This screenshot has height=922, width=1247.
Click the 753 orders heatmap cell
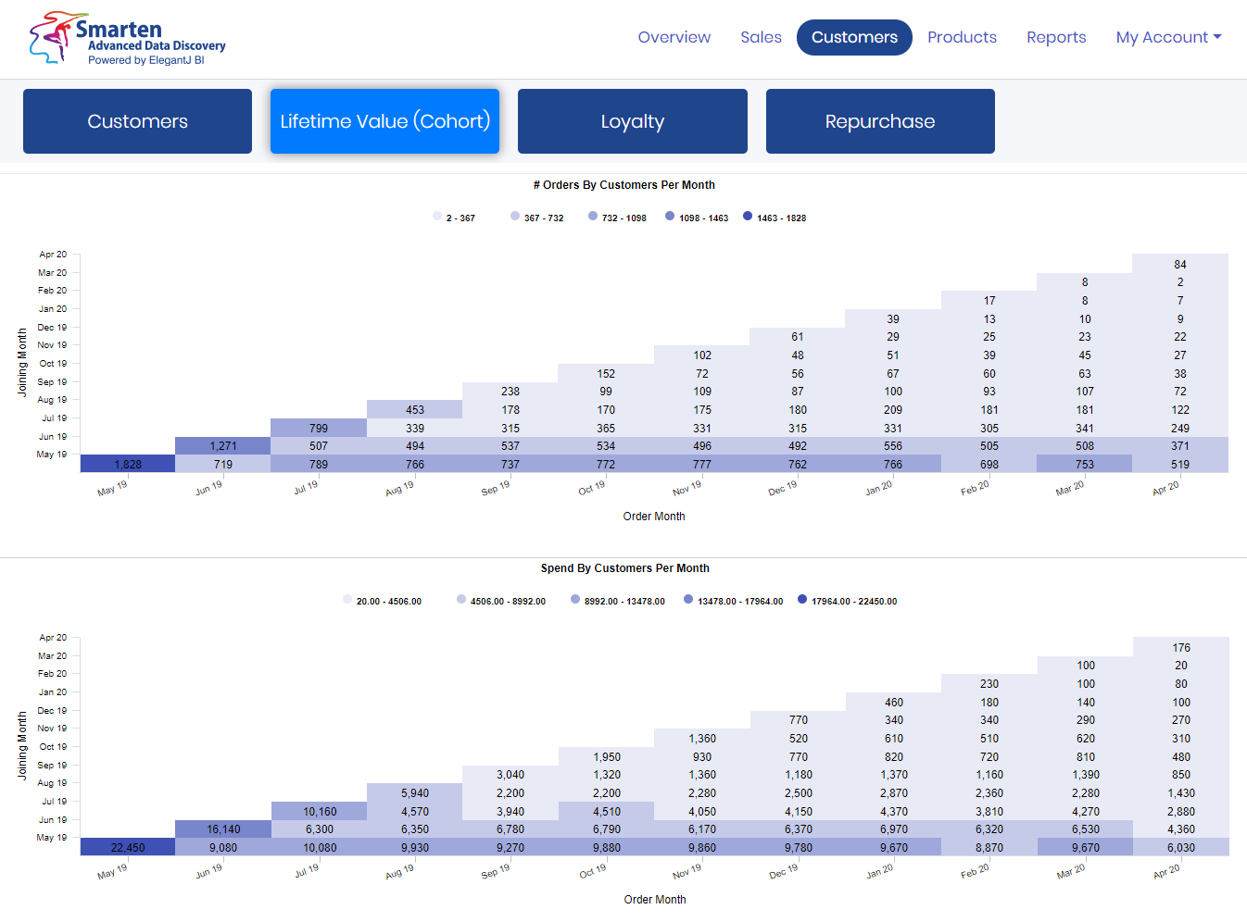[1085, 464]
